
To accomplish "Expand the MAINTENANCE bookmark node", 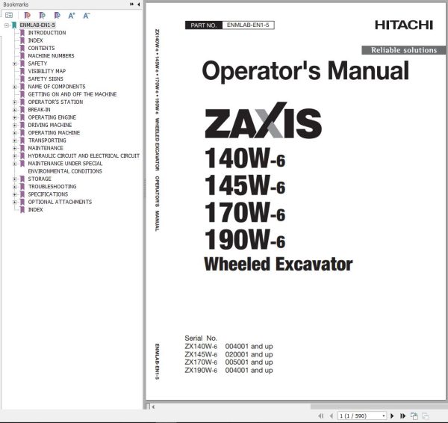I will [15, 148].
